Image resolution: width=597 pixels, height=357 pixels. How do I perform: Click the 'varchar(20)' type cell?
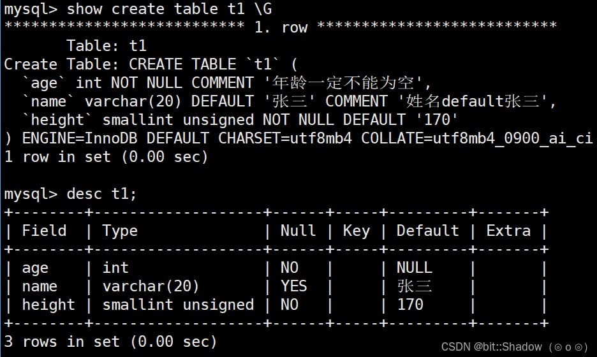click(x=151, y=286)
